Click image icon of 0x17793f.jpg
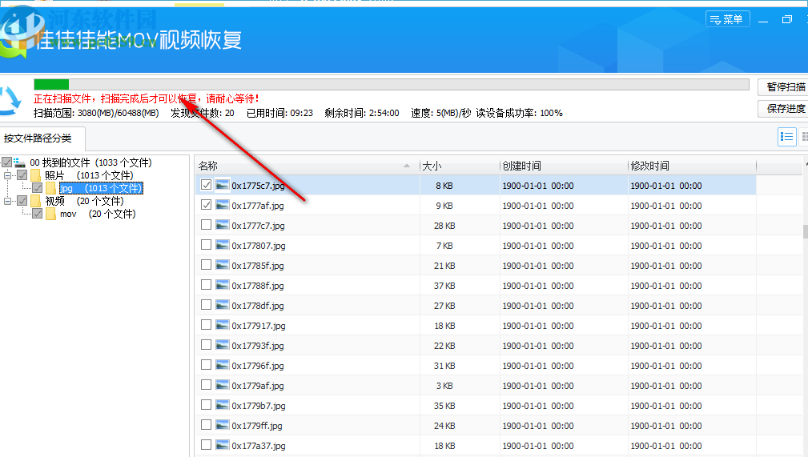Image resolution: width=808 pixels, height=457 pixels. pyautogui.click(x=222, y=345)
